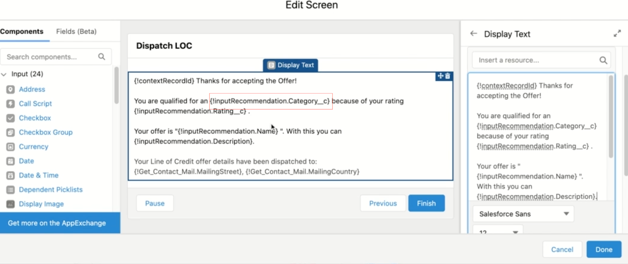
Task: Click the Checkbox component icon
Action: 11,118
